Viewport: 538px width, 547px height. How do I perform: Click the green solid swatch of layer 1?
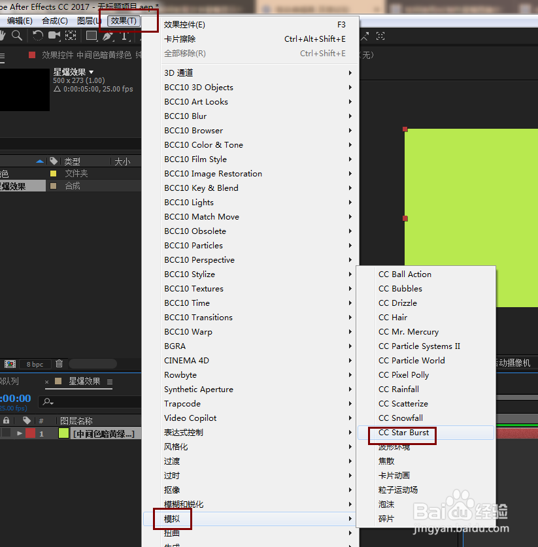tap(63, 433)
